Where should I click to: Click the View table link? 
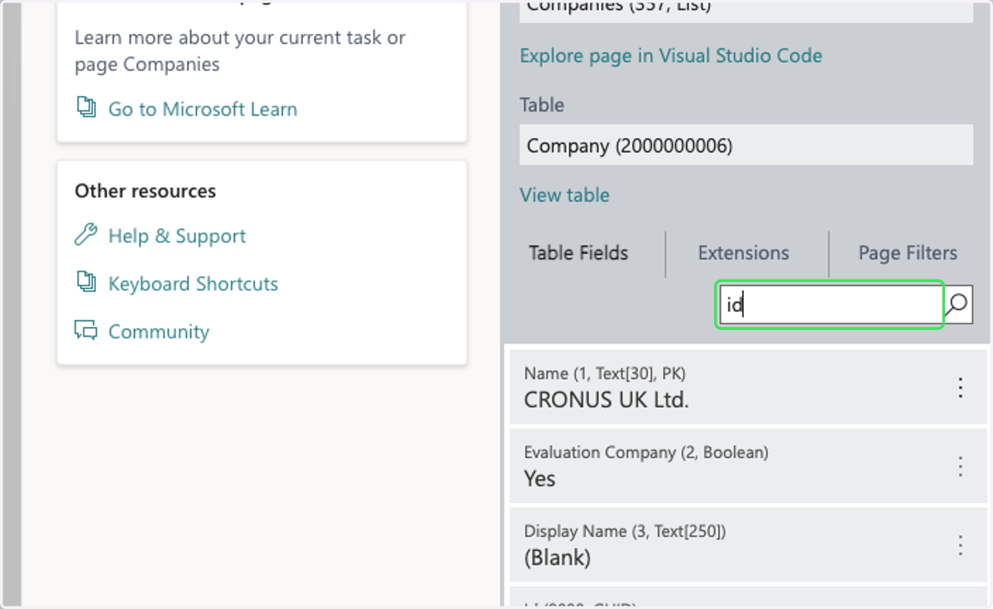564,195
